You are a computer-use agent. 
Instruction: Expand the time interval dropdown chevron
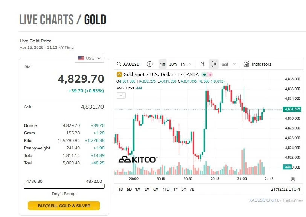(x=190, y=64)
